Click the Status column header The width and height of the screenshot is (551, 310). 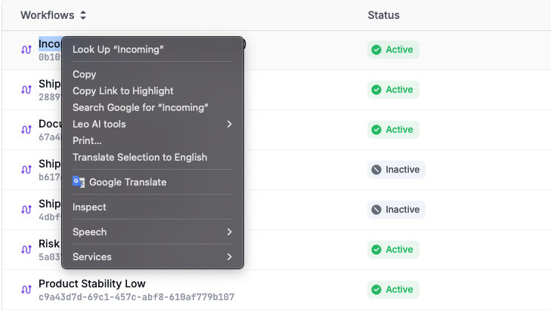click(x=383, y=15)
